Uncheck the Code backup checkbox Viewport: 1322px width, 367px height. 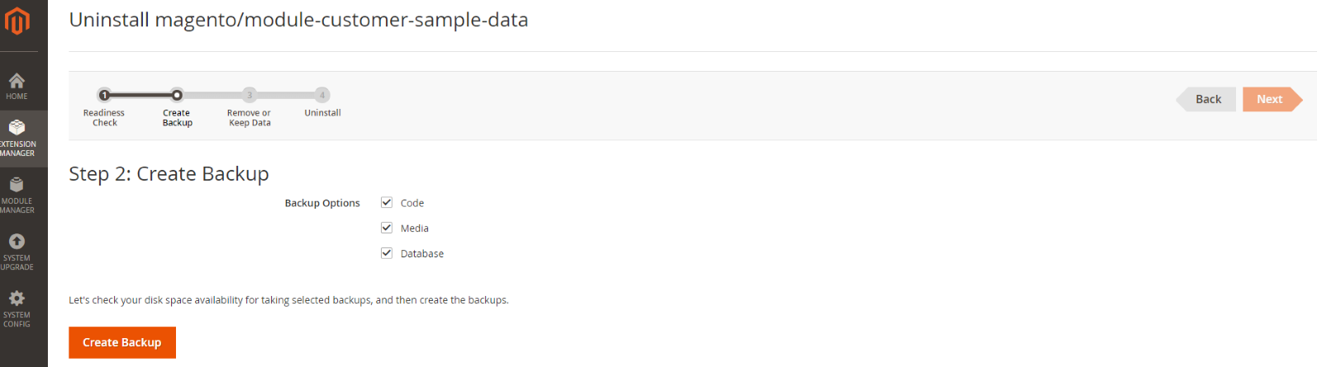[387, 202]
